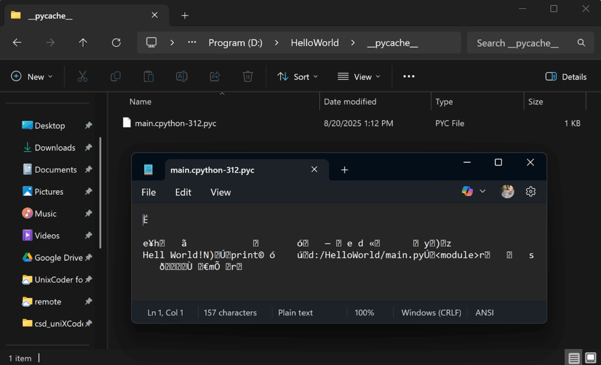Expand the New item dropdown

click(x=32, y=76)
